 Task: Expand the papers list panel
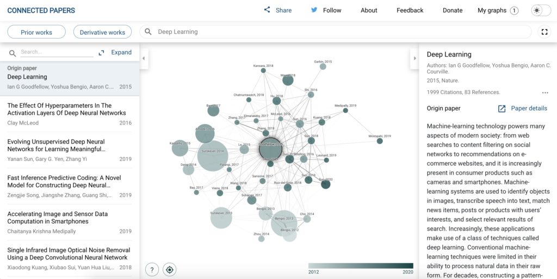115,53
